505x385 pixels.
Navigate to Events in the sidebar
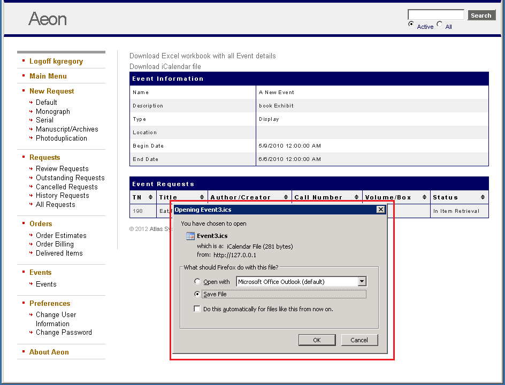click(x=46, y=284)
